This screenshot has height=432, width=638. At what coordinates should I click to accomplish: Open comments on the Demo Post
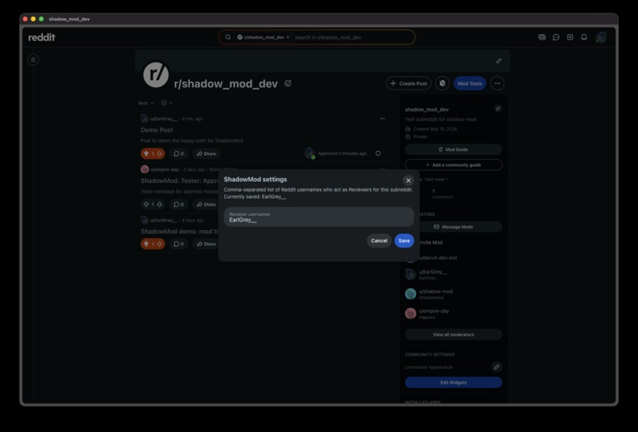point(179,153)
